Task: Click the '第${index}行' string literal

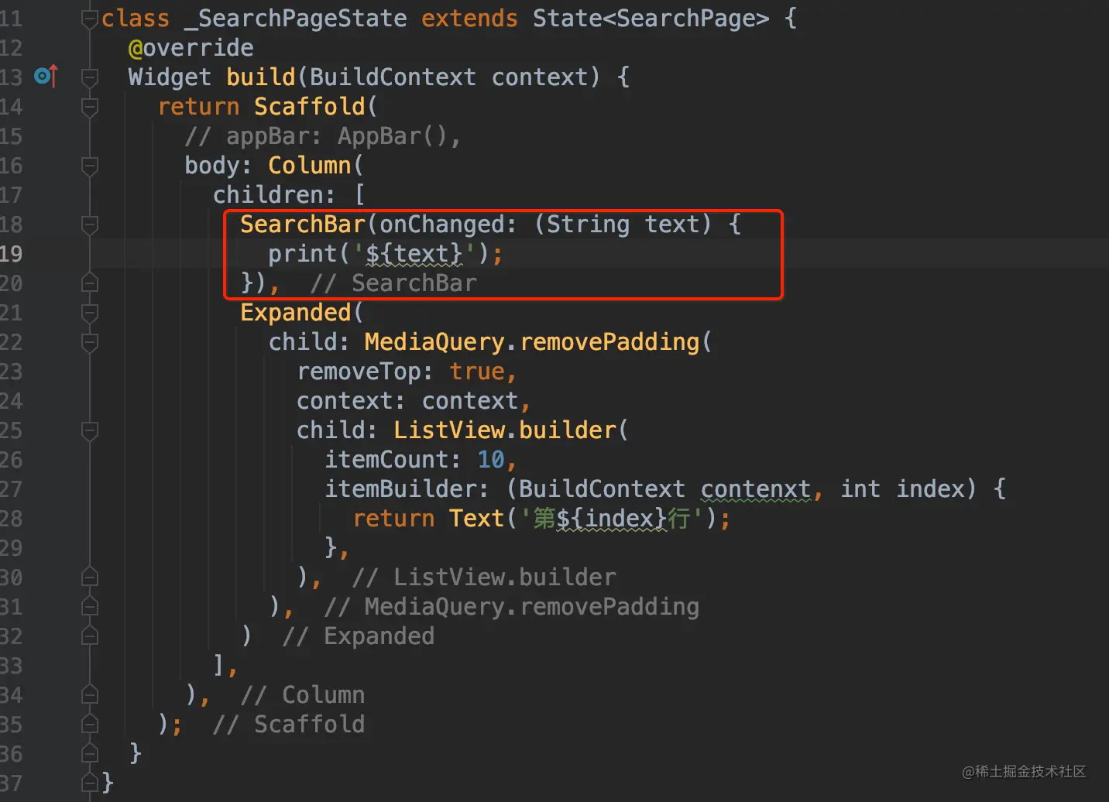Action: (x=611, y=519)
